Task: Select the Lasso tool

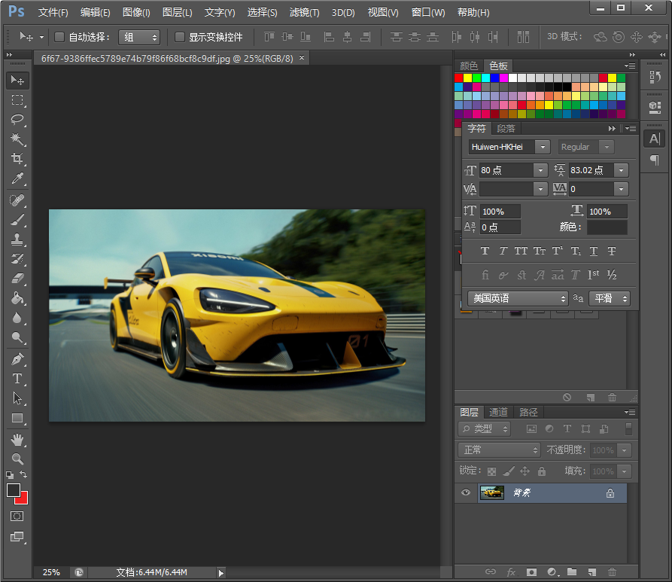Action: (17, 120)
